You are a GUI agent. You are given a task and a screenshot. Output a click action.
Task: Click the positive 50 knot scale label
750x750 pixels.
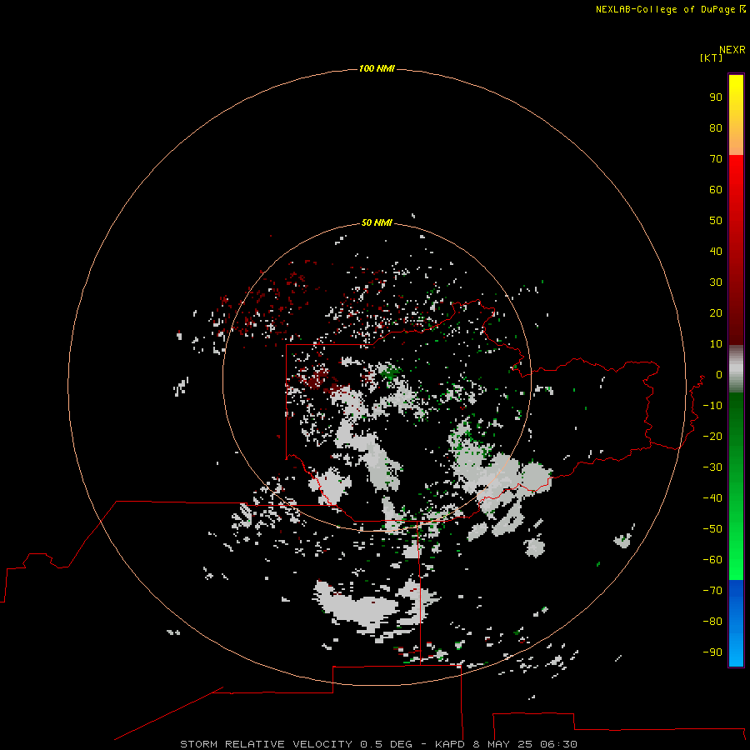(x=716, y=221)
